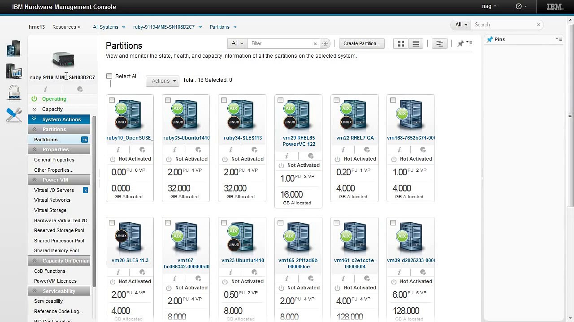Open the search scope All dropdown
574x322 pixels.
pyautogui.click(x=461, y=25)
